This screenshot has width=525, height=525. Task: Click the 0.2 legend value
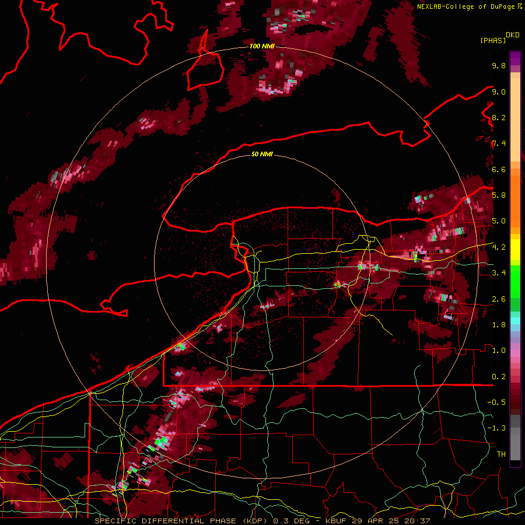(499, 377)
